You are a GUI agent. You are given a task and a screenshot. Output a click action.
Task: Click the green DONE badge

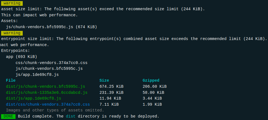(x=8, y=116)
